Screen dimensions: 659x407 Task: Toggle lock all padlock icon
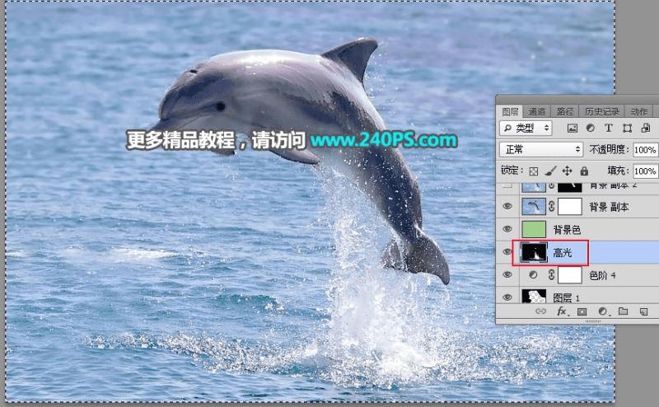coord(584,171)
